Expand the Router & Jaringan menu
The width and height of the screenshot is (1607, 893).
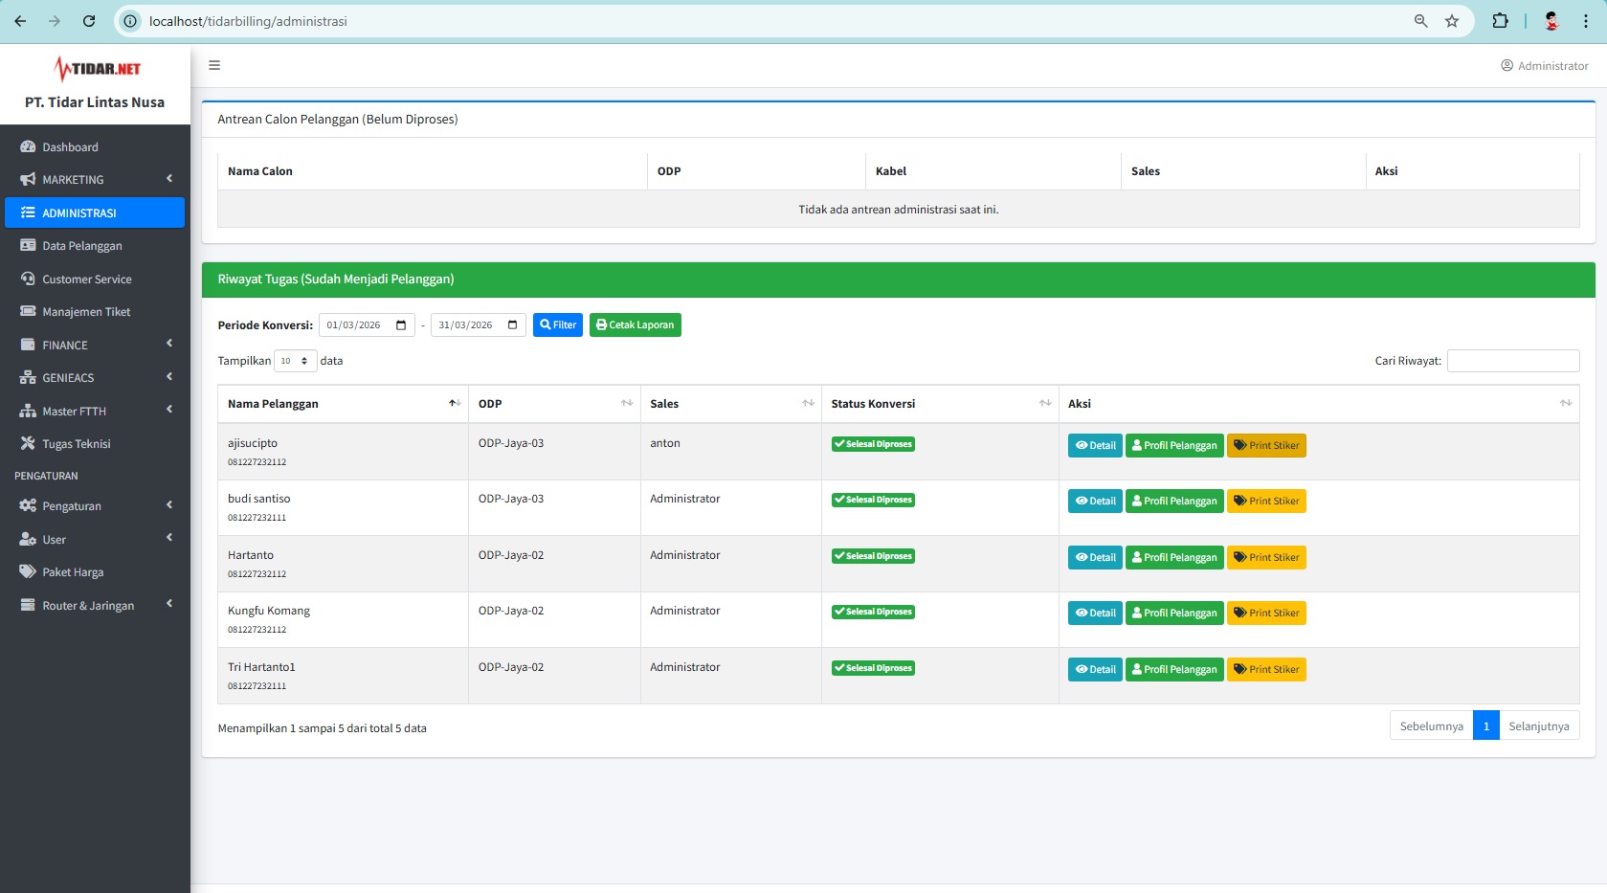tap(95, 605)
